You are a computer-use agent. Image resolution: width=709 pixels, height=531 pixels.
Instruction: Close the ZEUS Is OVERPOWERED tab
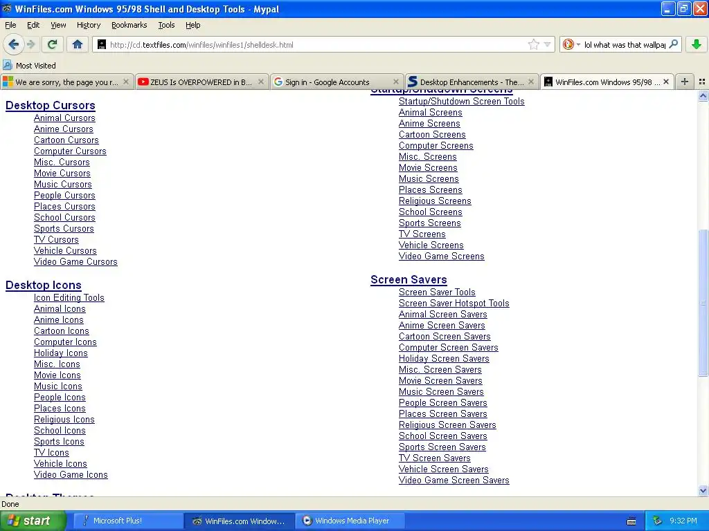click(x=260, y=82)
